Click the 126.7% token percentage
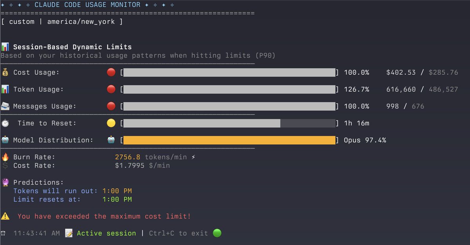 pos(356,89)
